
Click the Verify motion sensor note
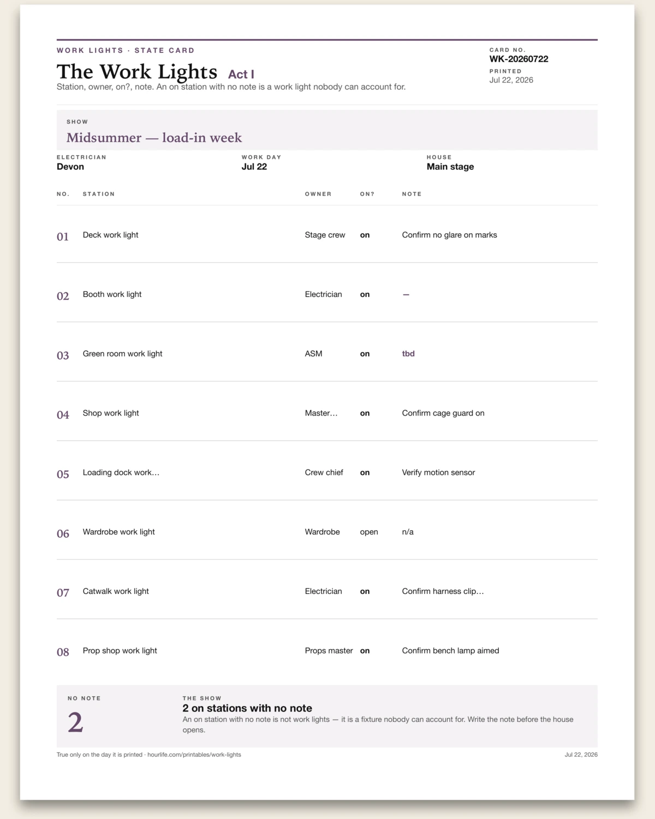pos(438,473)
